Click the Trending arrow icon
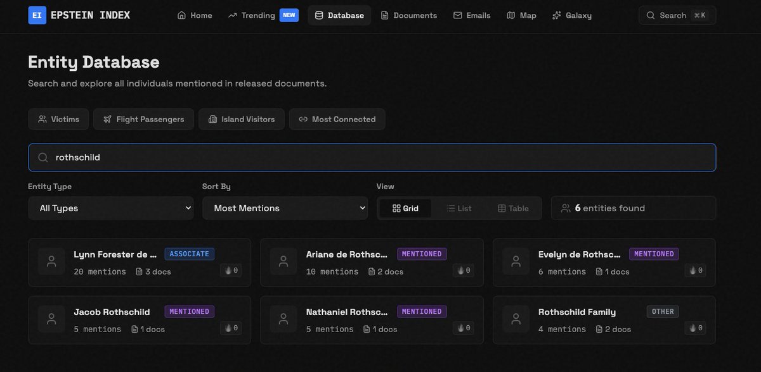Screen dimensions: 761x372 point(233,15)
